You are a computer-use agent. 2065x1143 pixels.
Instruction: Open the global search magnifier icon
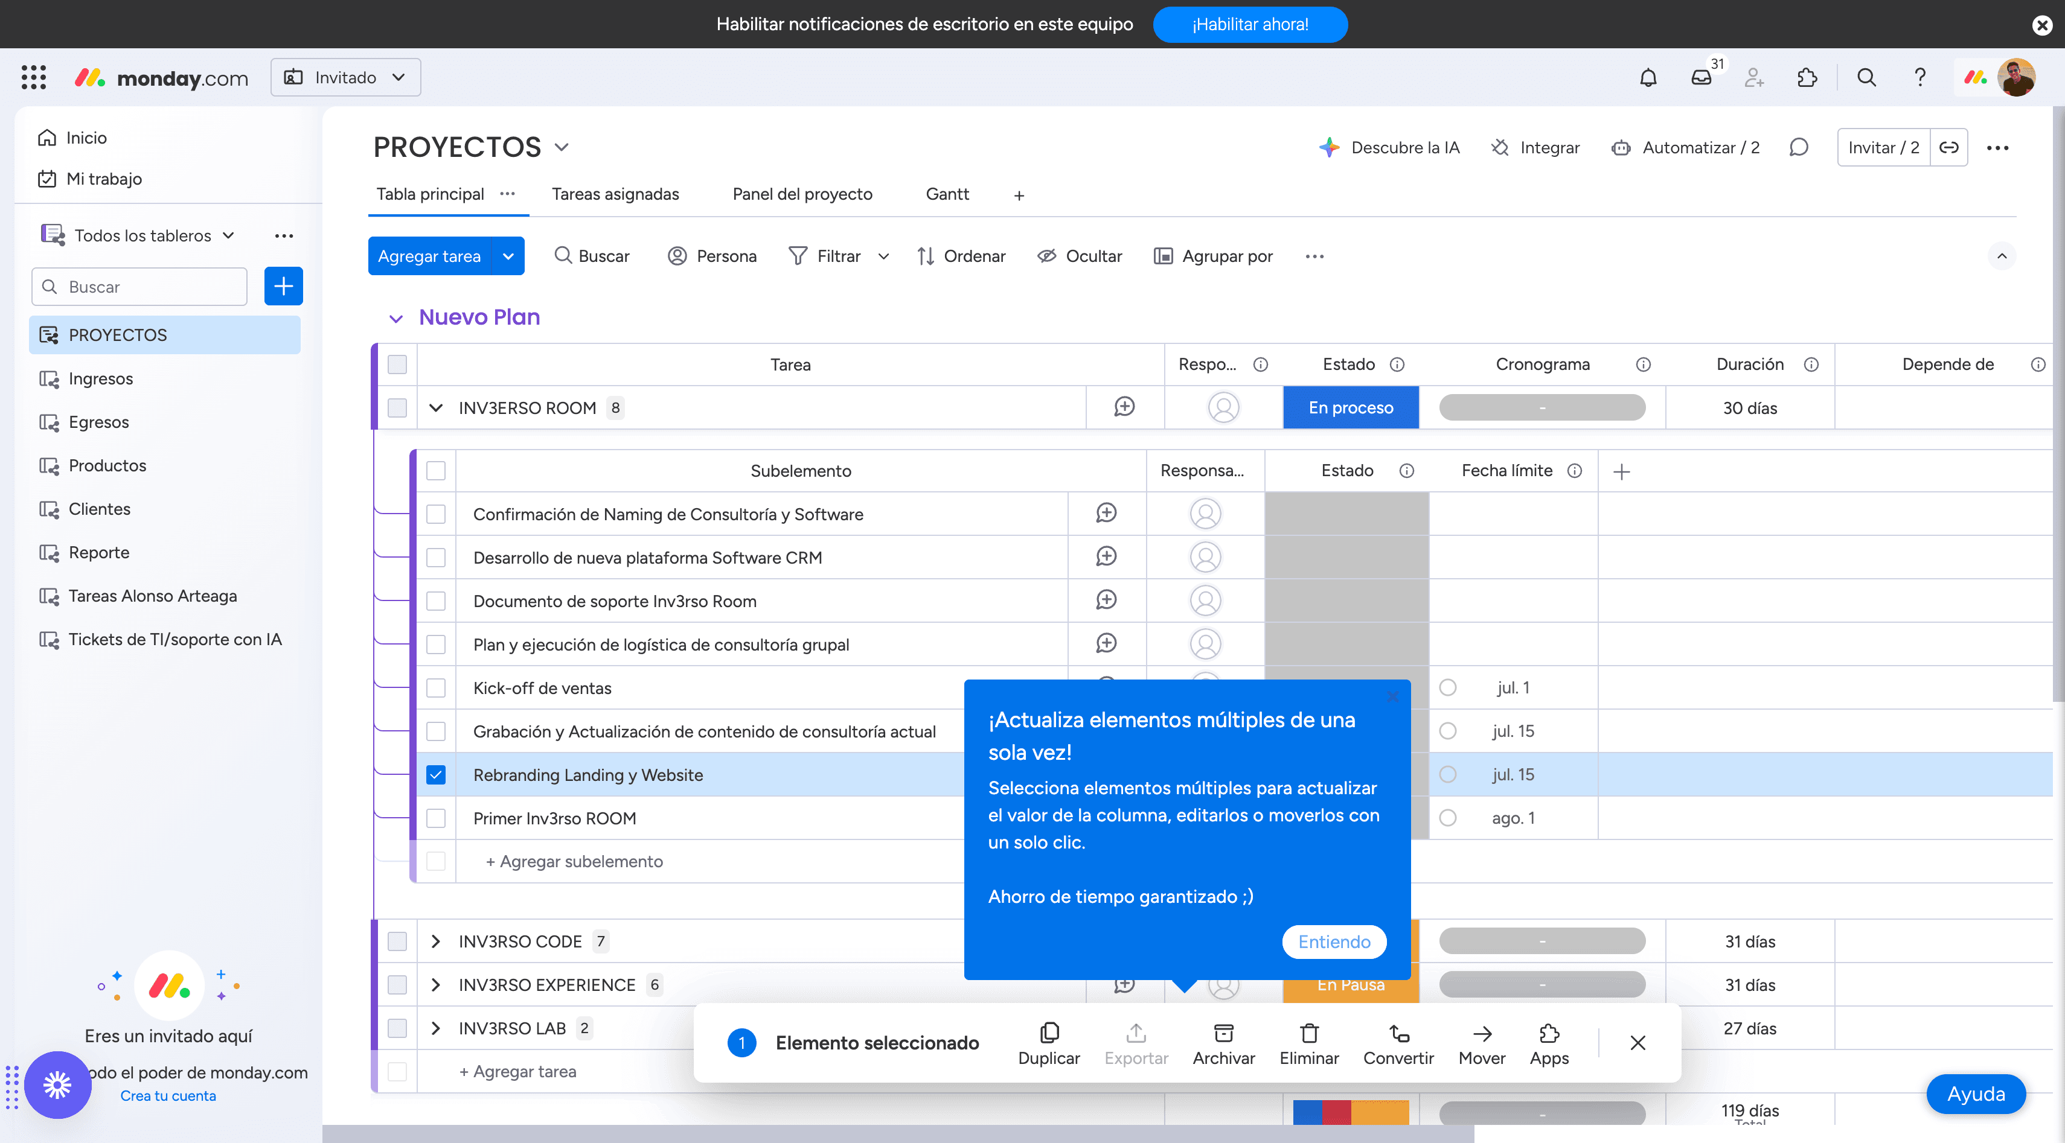click(1867, 78)
